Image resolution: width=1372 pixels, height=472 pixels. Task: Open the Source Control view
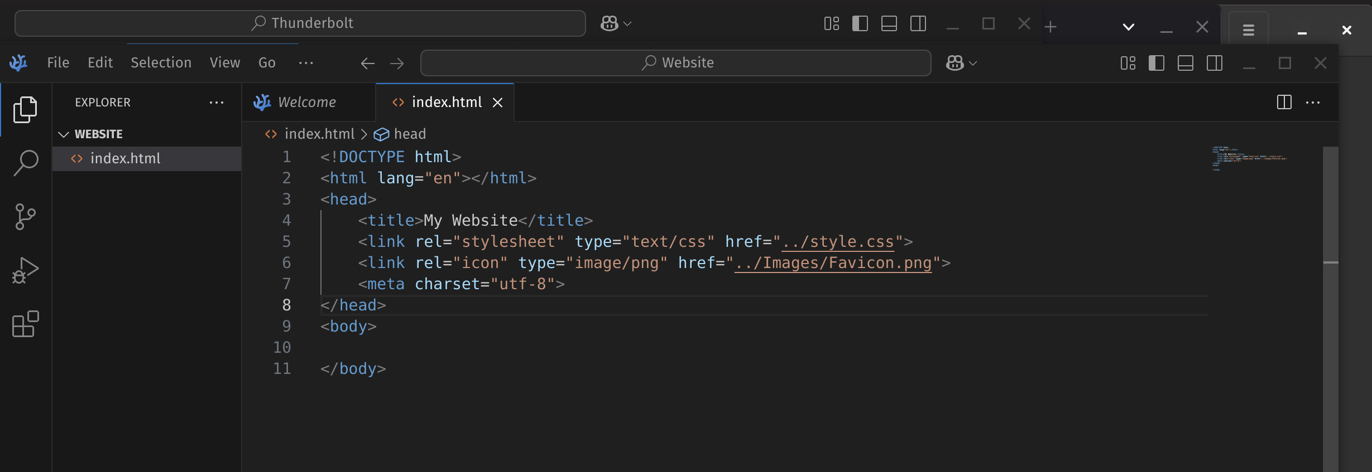point(25,217)
